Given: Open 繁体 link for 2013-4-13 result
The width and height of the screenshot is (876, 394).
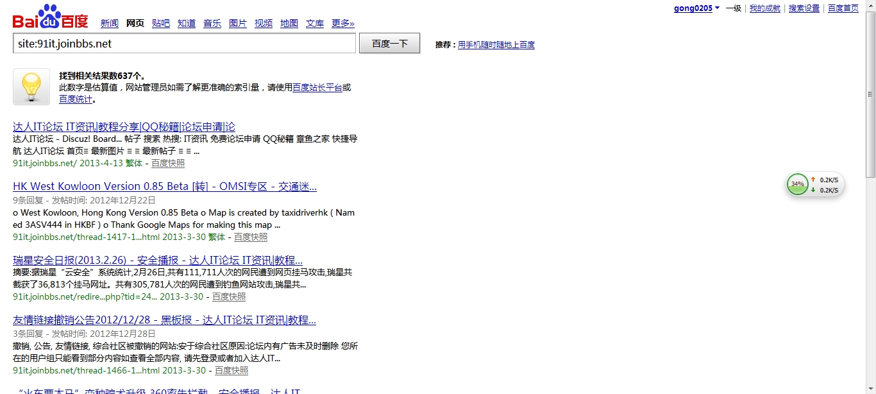Looking at the screenshot, I should [x=134, y=164].
